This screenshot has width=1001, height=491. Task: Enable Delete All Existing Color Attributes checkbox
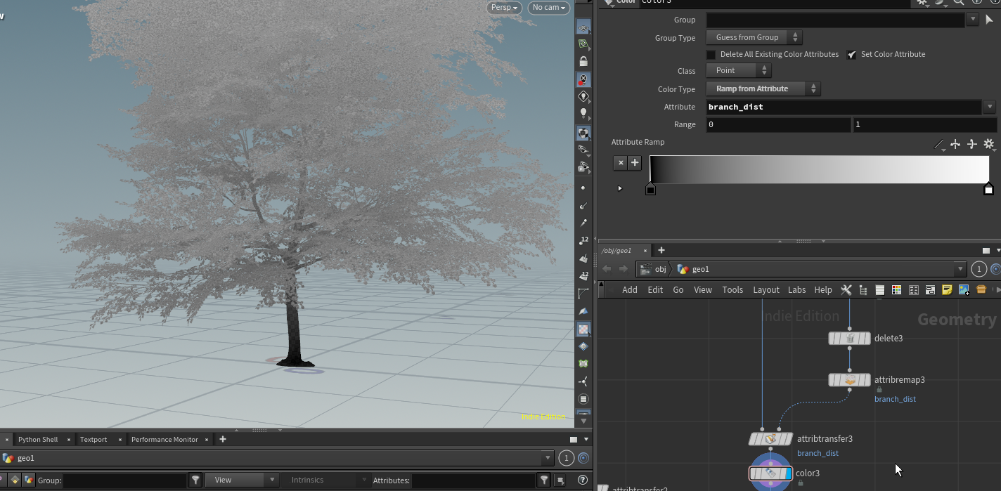coord(711,55)
